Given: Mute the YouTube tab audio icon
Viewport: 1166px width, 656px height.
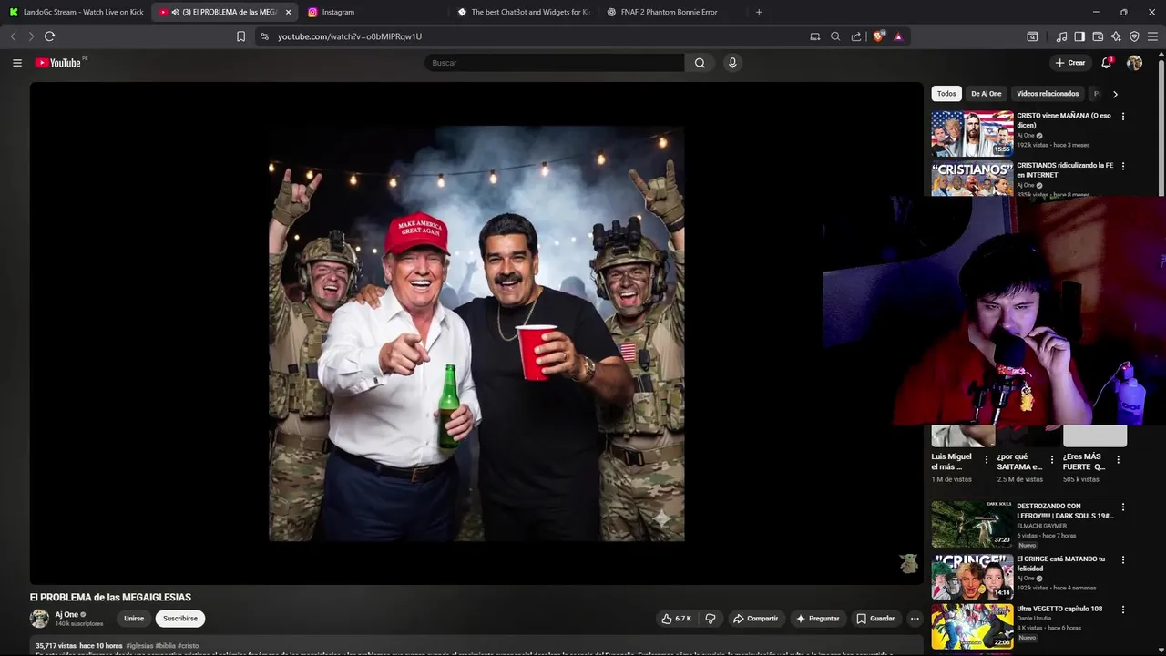Looking at the screenshot, I should (x=175, y=12).
